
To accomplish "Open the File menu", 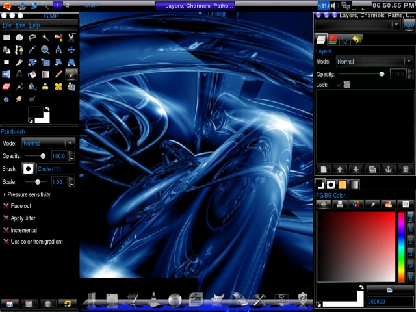I will [x=7, y=25].
